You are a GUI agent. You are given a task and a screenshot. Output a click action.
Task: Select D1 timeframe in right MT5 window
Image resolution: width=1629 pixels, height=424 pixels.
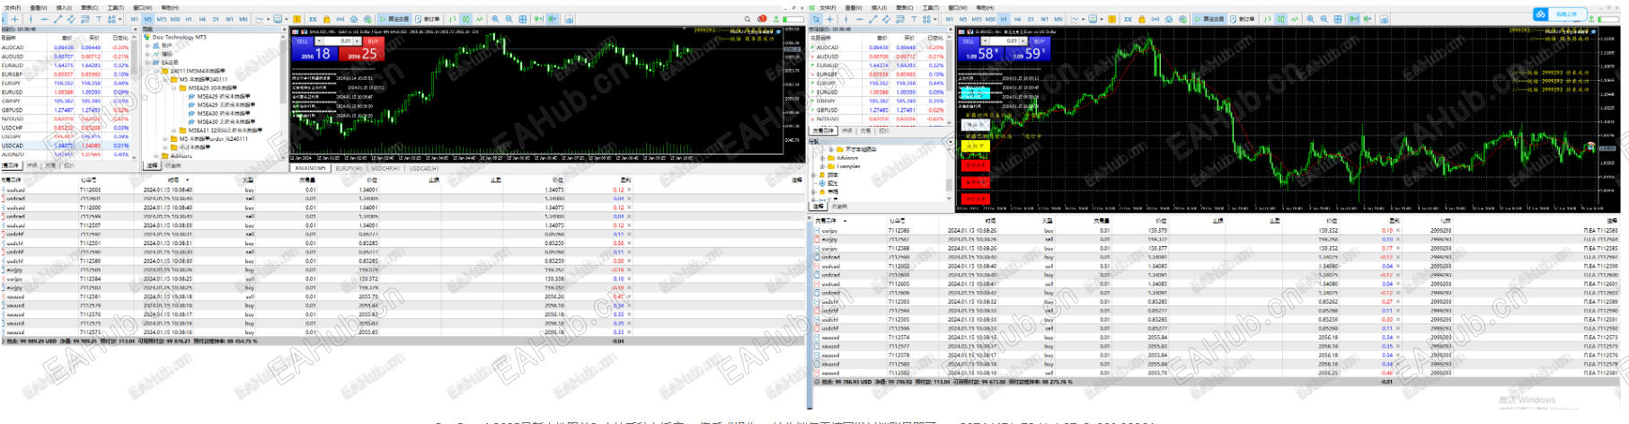coord(1031,19)
